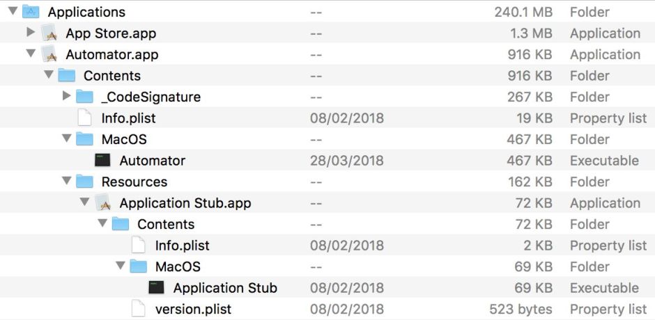The height and width of the screenshot is (320, 655).
Task: Click the Application Stub executable icon
Action: (x=157, y=288)
